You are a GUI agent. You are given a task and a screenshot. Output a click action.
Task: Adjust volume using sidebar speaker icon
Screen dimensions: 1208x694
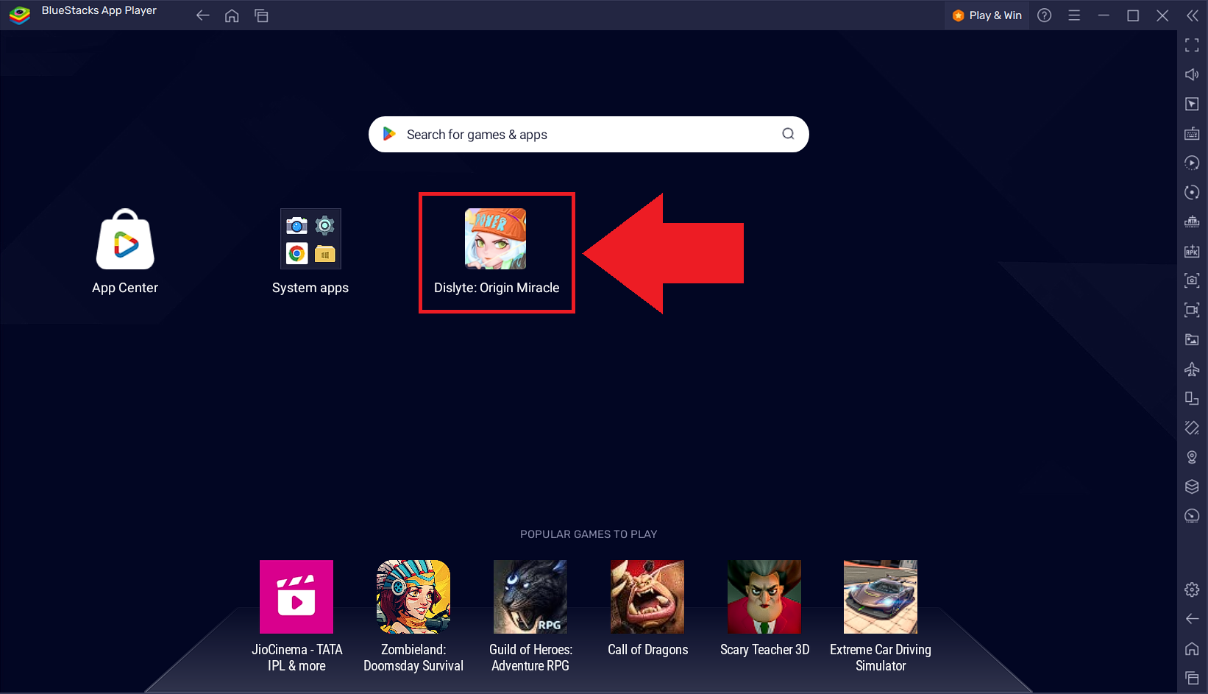tap(1192, 74)
